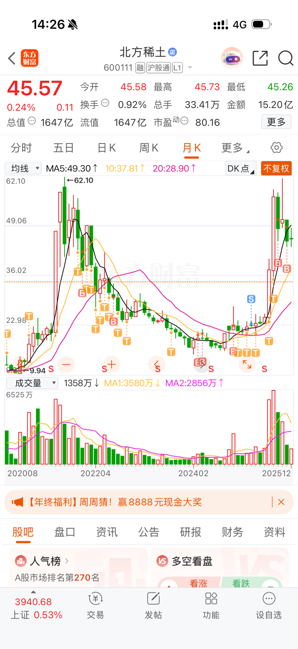Tap the share icon
The image size is (298, 649).
click(260, 58)
